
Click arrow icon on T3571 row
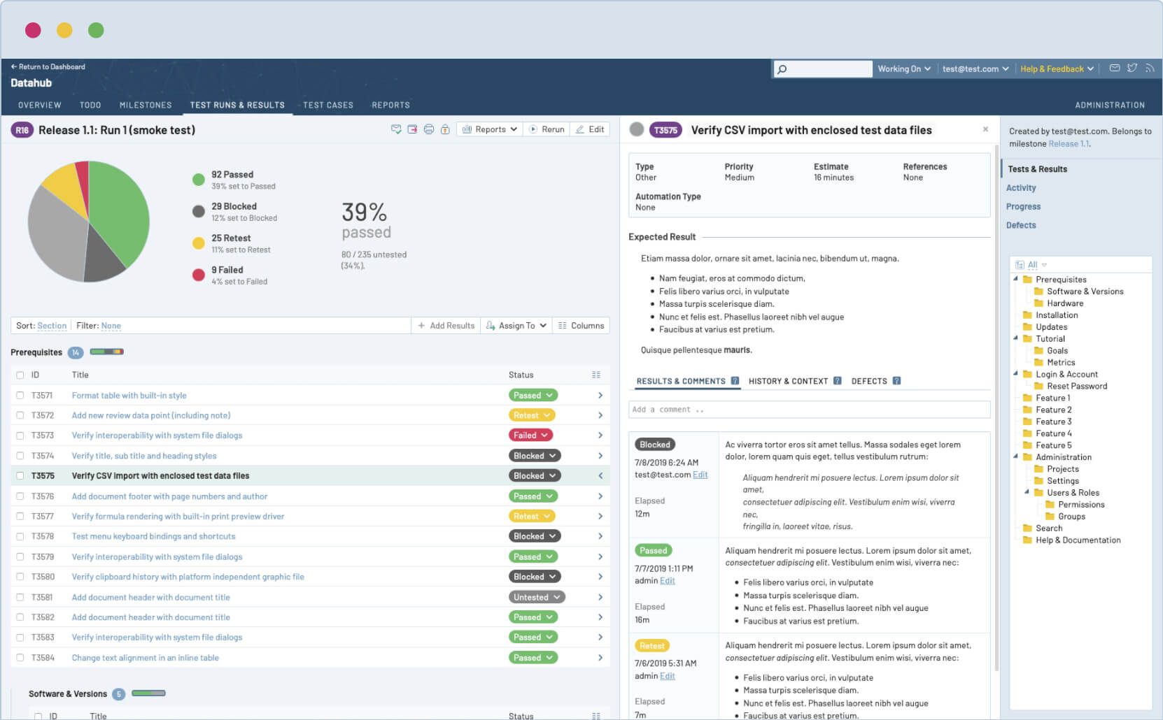click(x=600, y=396)
